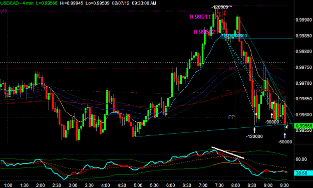Viewport: 313px width, 188px height.
Task: Click the 7:00 time axis label
Action: click(x=203, y=185)
